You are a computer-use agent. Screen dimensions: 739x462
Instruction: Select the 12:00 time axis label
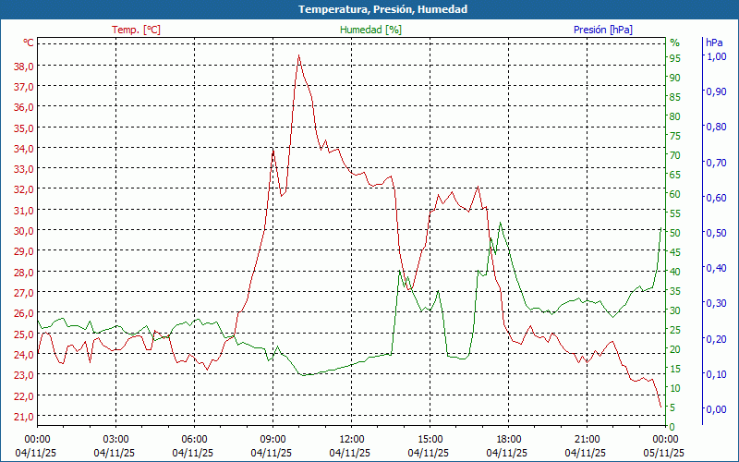click(351, 439)
